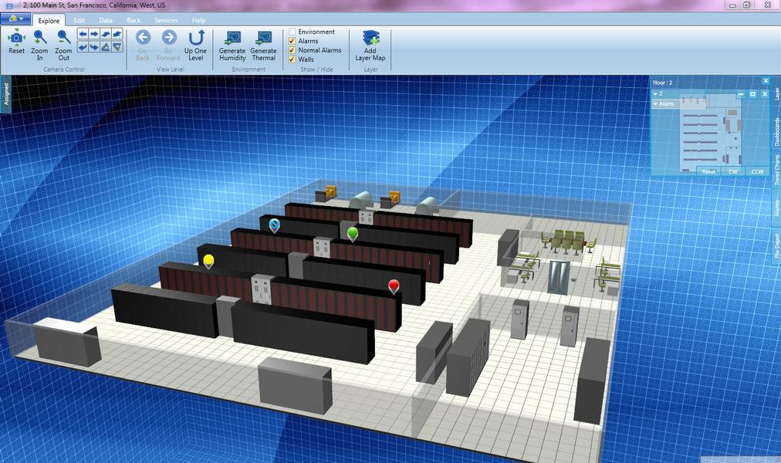The width and height of the screenshot is (781, 463).
Task: Enable the Environment checkbox
Action: 292,32
